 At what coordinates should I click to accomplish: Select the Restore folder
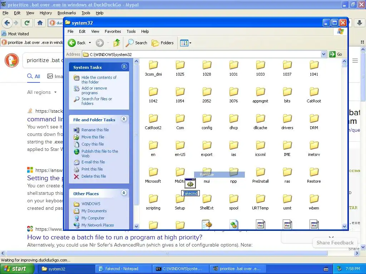314,176
